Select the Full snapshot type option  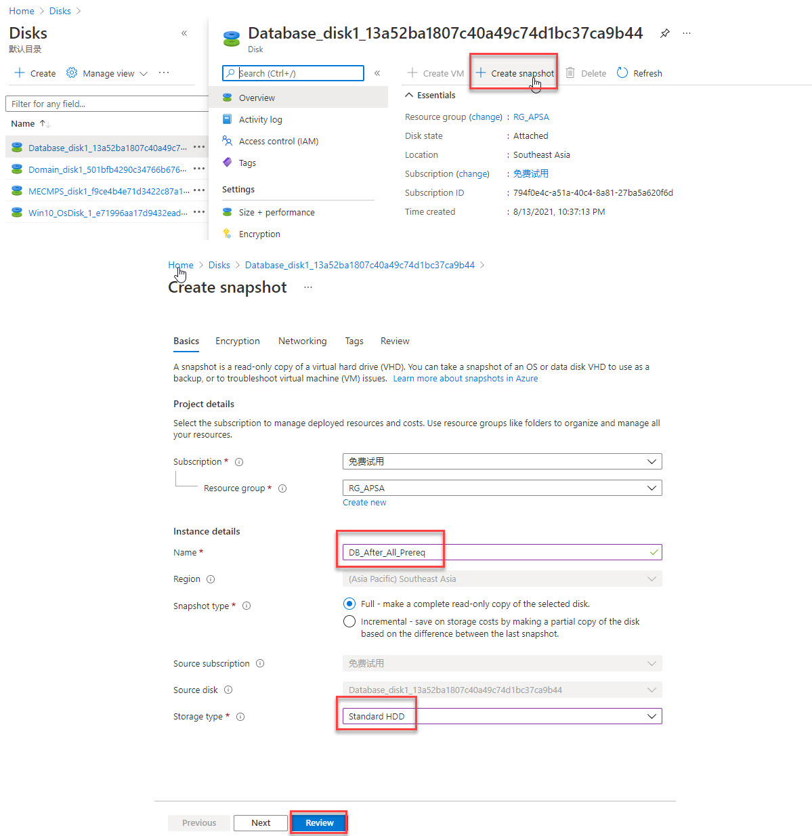(x=349, y=604)
